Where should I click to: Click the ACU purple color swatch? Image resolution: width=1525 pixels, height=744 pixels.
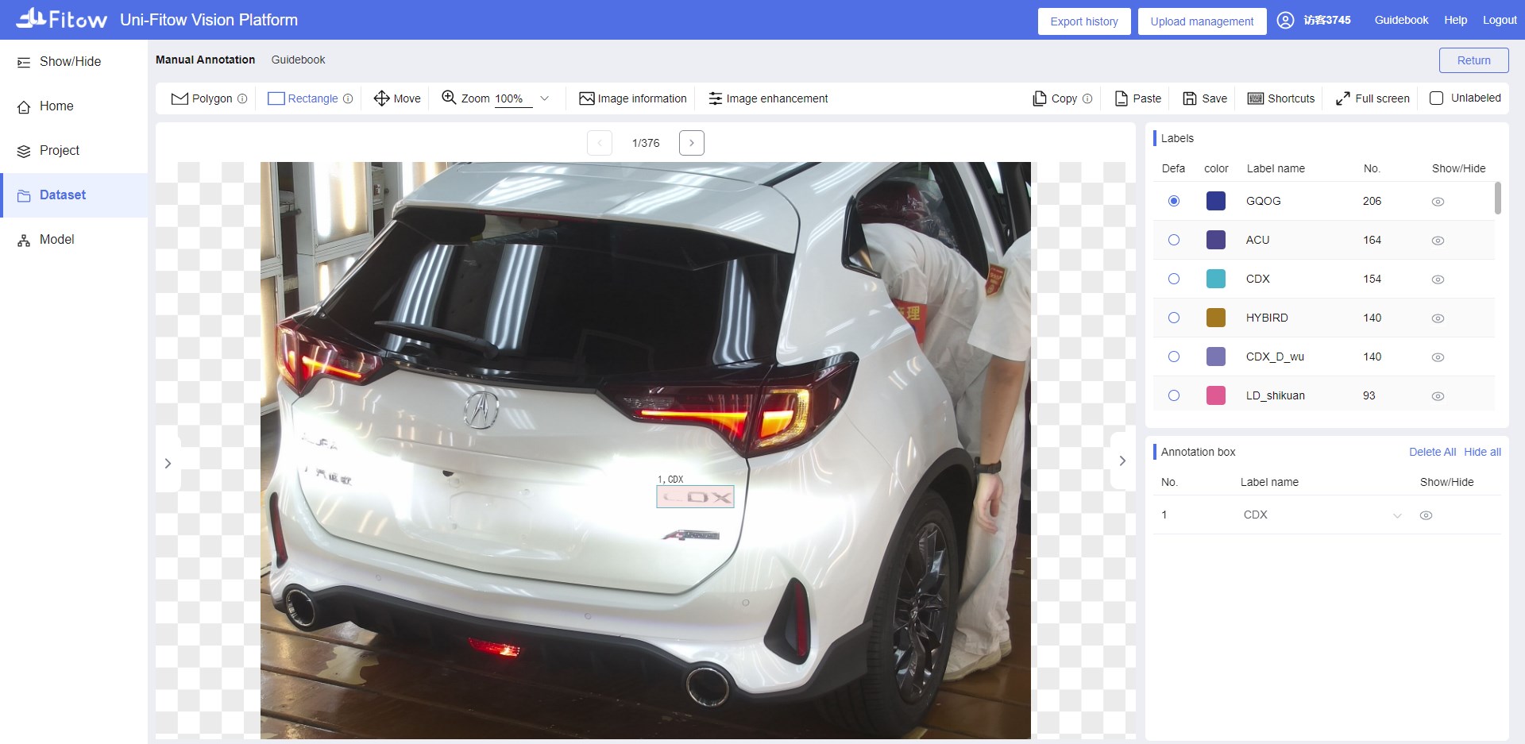tap(1215, 240)
